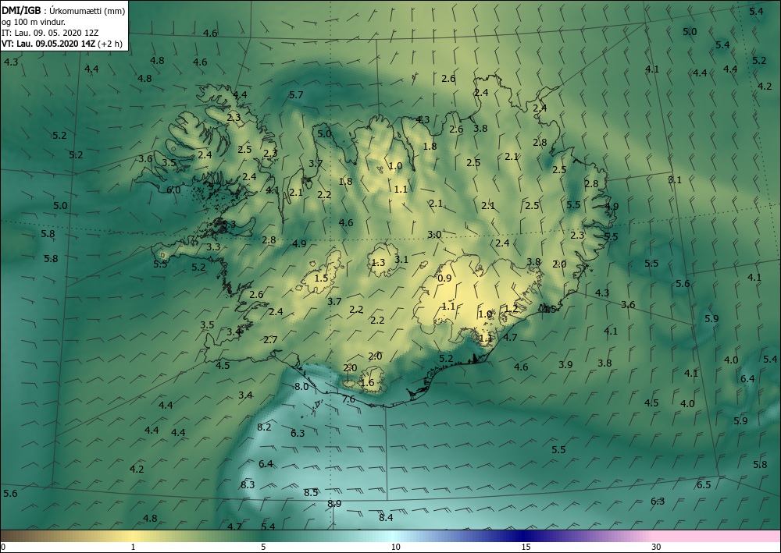Click the 8.5 map value
This screenshot has height=553, width=781.
tap(311, 493)
